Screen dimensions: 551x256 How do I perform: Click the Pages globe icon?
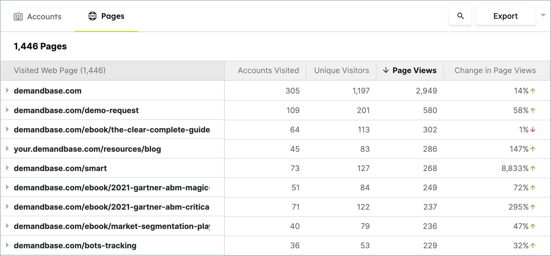pyautogui.click(x=92, y=16)
